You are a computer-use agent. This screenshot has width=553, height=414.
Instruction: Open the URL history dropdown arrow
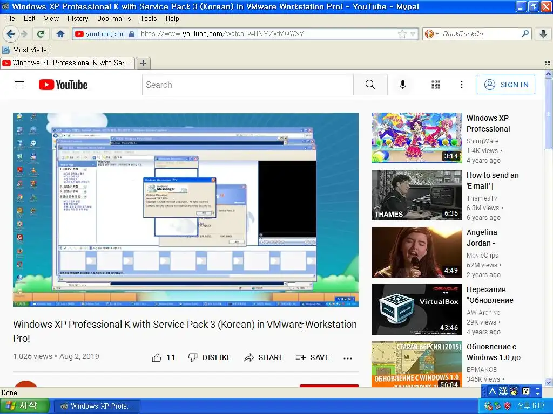pyautogui.click(x=413, y=34)
